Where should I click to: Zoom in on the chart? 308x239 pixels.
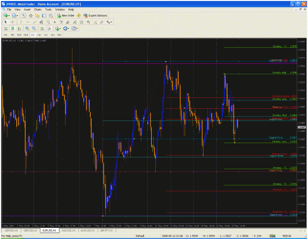click(x=27, y=29)
